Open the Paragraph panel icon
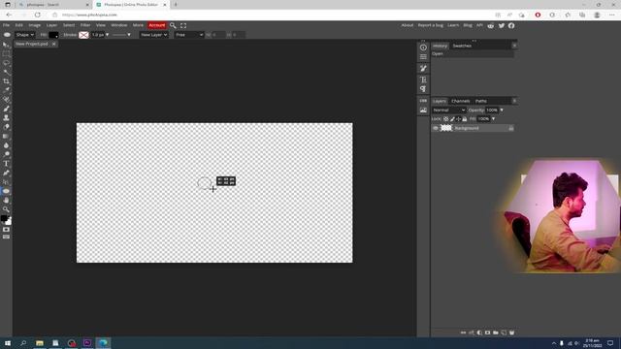Screen dimensions: 621x349 [x=423, y=89]
